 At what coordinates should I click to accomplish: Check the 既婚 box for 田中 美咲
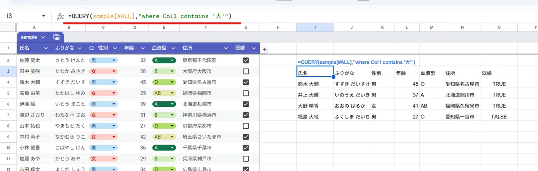246,71
